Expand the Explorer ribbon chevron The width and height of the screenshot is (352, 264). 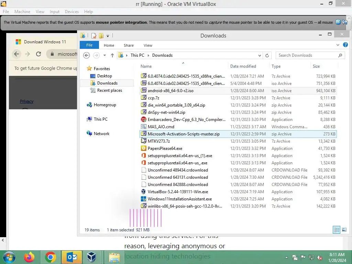point(338,45)
